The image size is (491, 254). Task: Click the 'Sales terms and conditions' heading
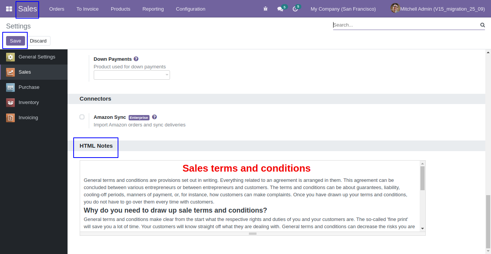[x=247, y=168]
